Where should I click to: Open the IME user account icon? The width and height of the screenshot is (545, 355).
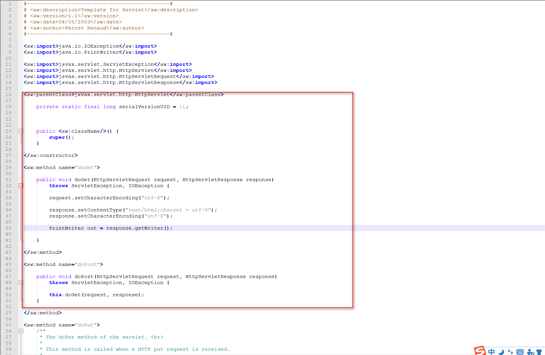pos(530,352)
